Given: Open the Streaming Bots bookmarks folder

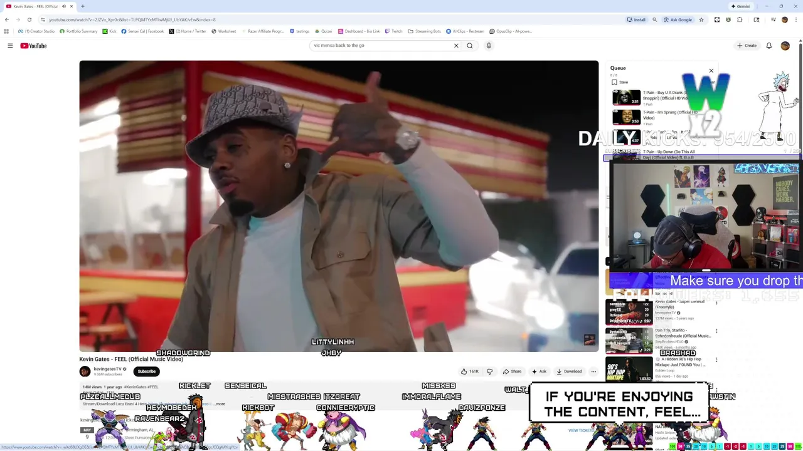Looking at the screenshot, I should click(x=425, y=31).
